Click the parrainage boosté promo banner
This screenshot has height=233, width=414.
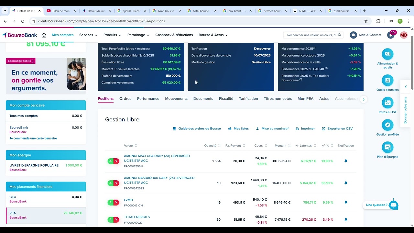click(46, 76)
